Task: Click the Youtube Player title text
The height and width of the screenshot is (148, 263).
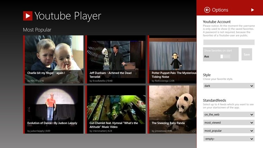Action: coord(68,16)
